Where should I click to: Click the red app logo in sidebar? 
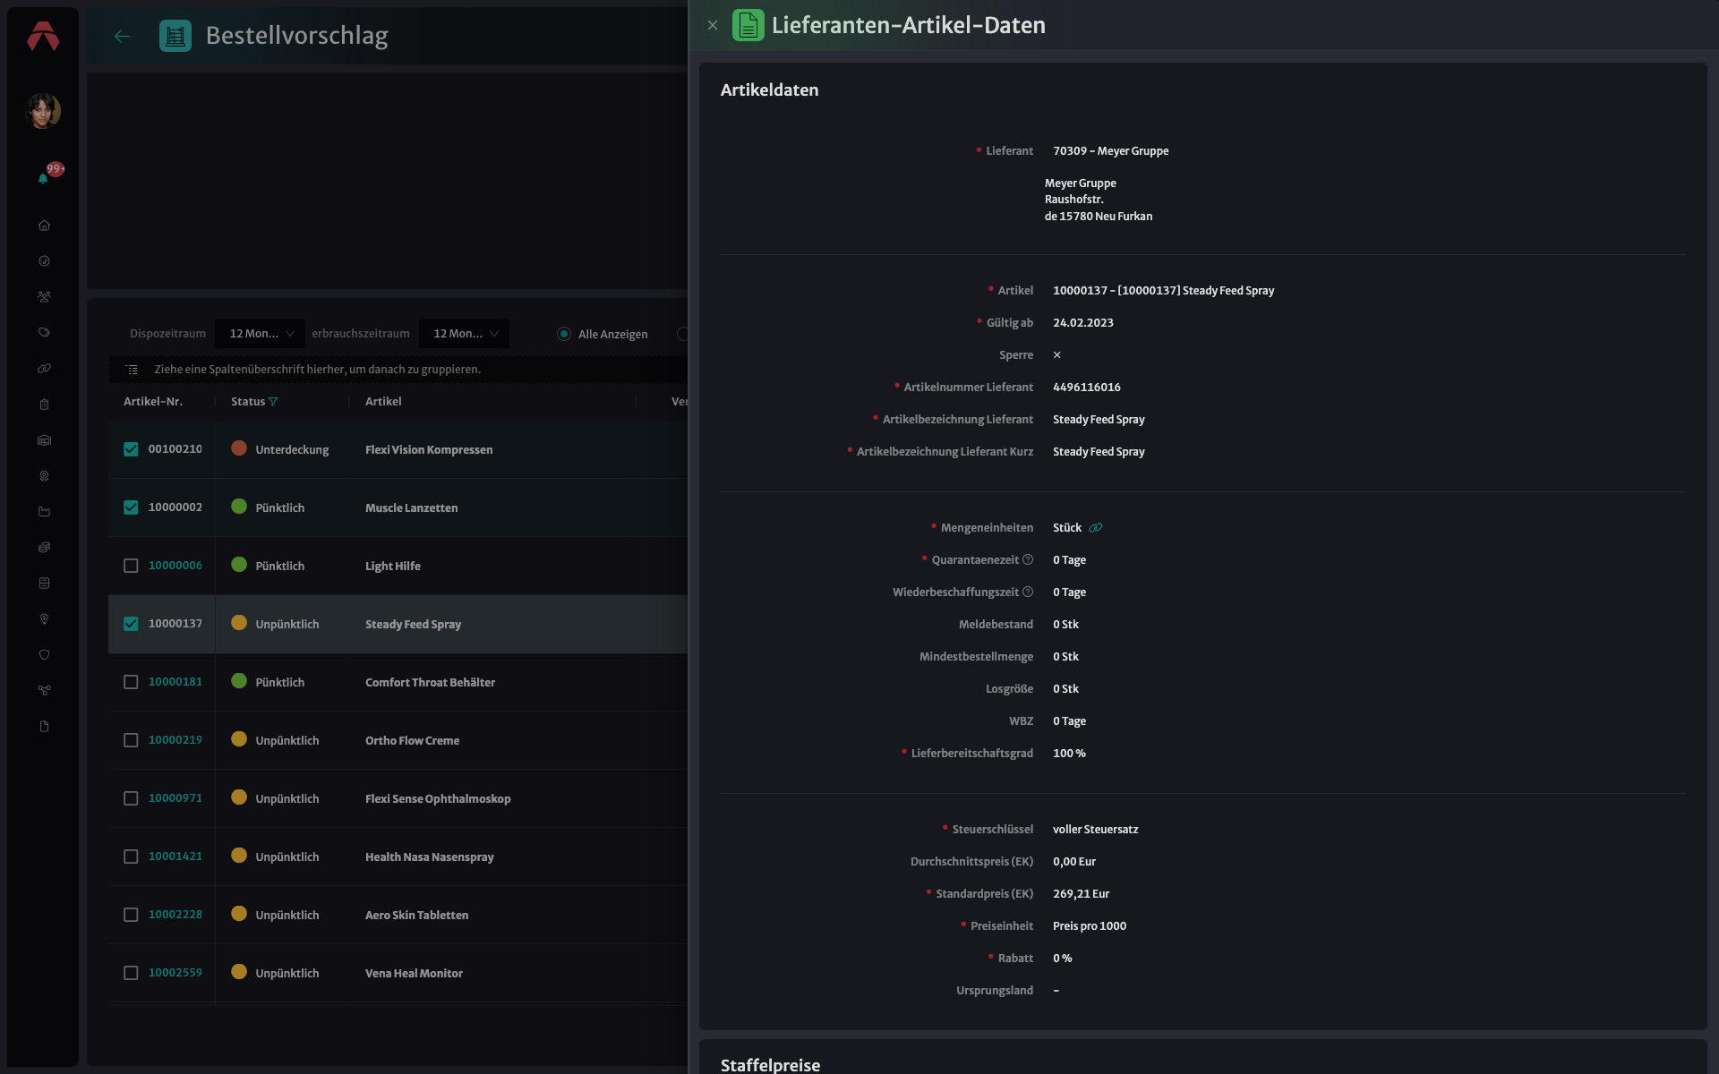click(x=43, y=36)
